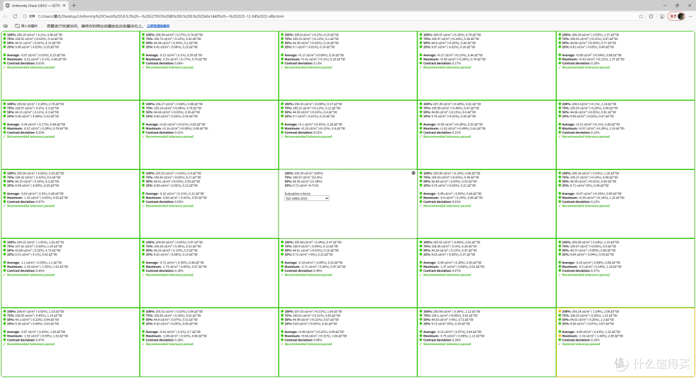The width and height of the screenshot is (696, 378).
Task: Open the 立即管理收藏夹 link
Action: click(x=158, y=26)
